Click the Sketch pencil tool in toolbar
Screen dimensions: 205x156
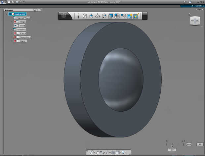point(78,16)
